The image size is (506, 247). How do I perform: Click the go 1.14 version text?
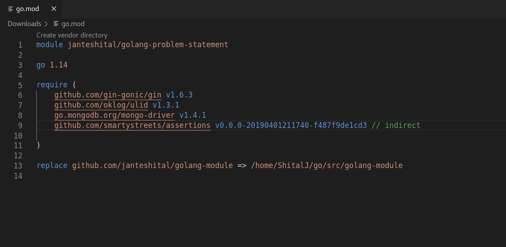pyautogui.click(x=52, y=65)
